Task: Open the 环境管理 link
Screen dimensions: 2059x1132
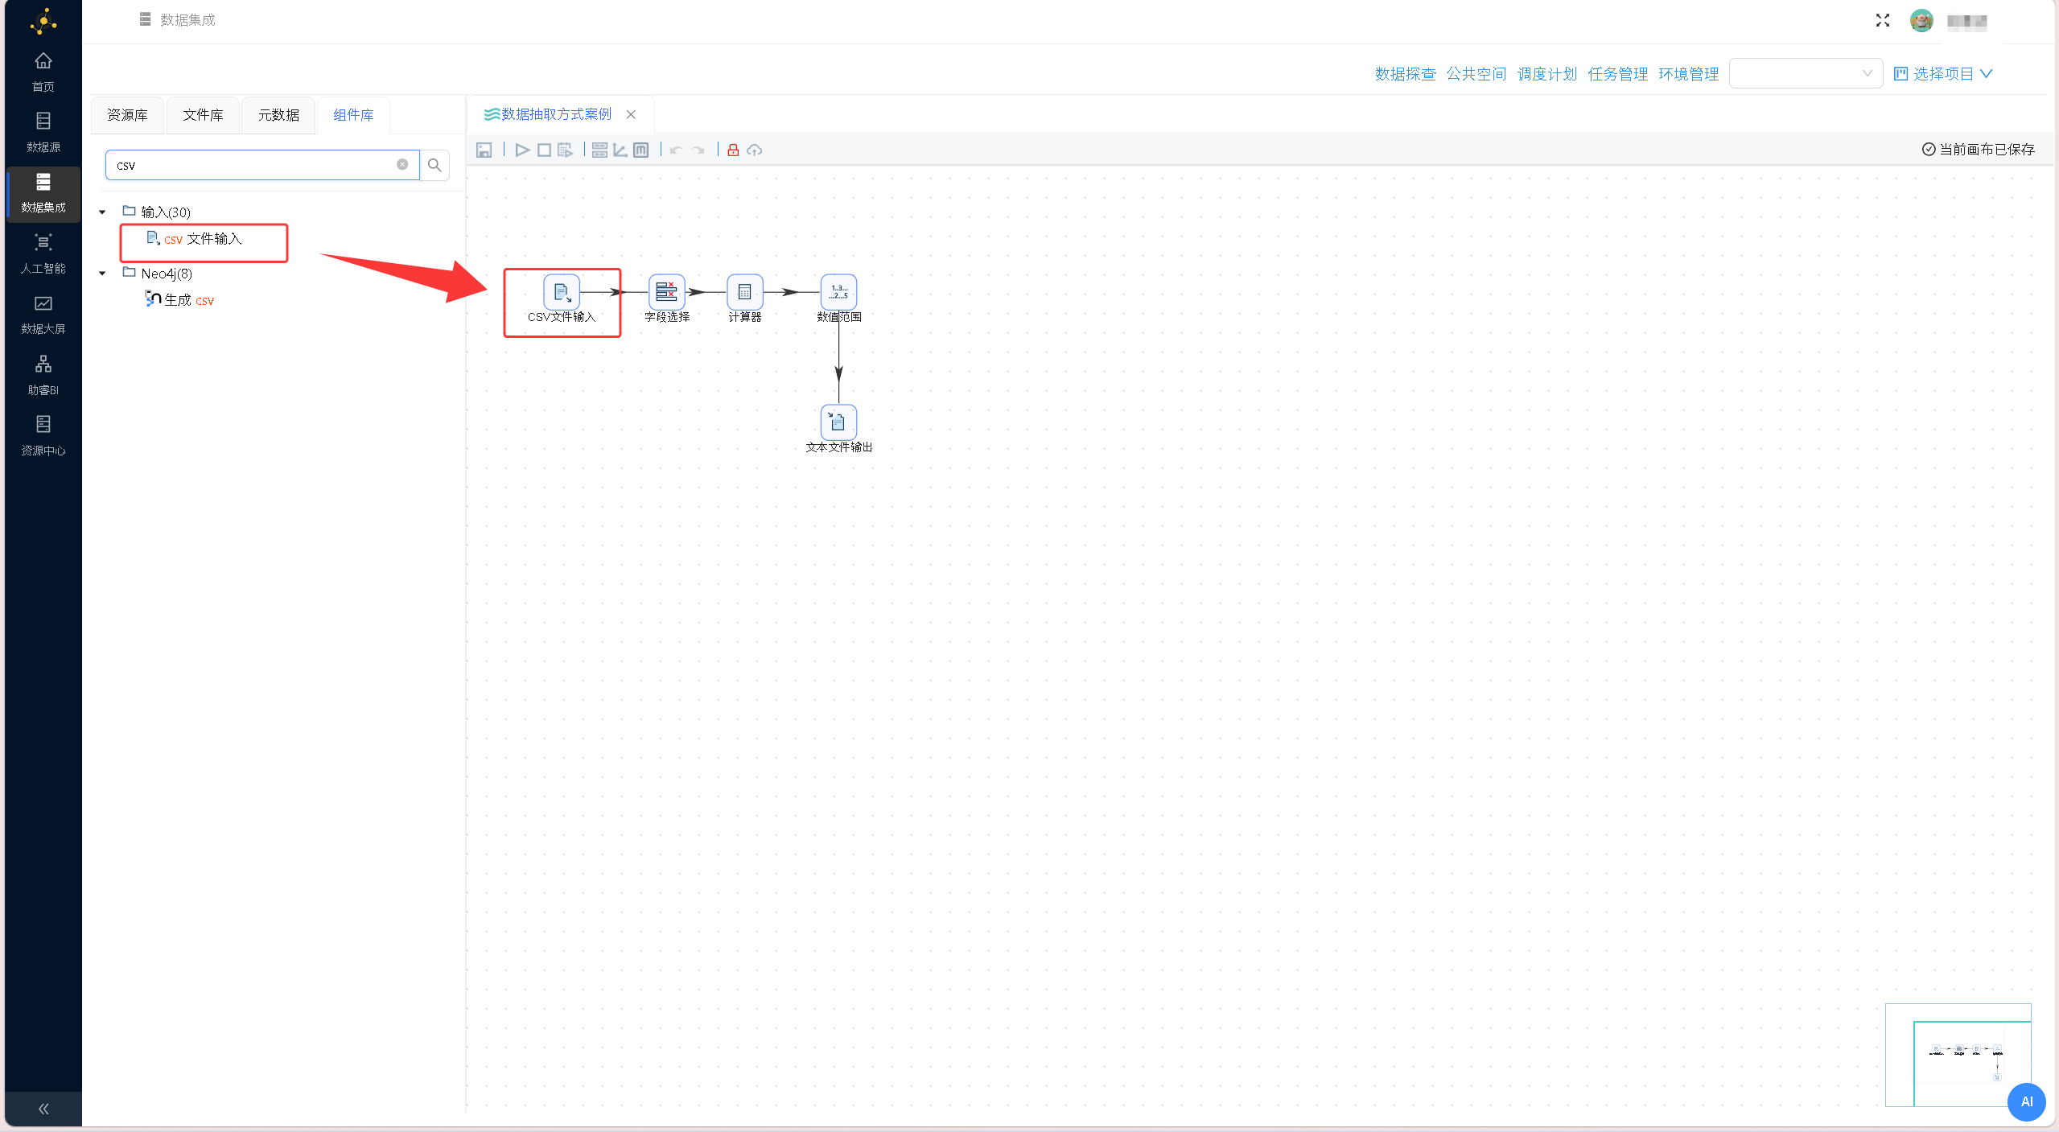Action: click(1689, 74)
